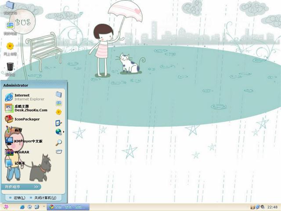Screen dimensions: 281x211
Task: Click the landscape picture icon in start menu right column
Action: (x=58, y=103)
